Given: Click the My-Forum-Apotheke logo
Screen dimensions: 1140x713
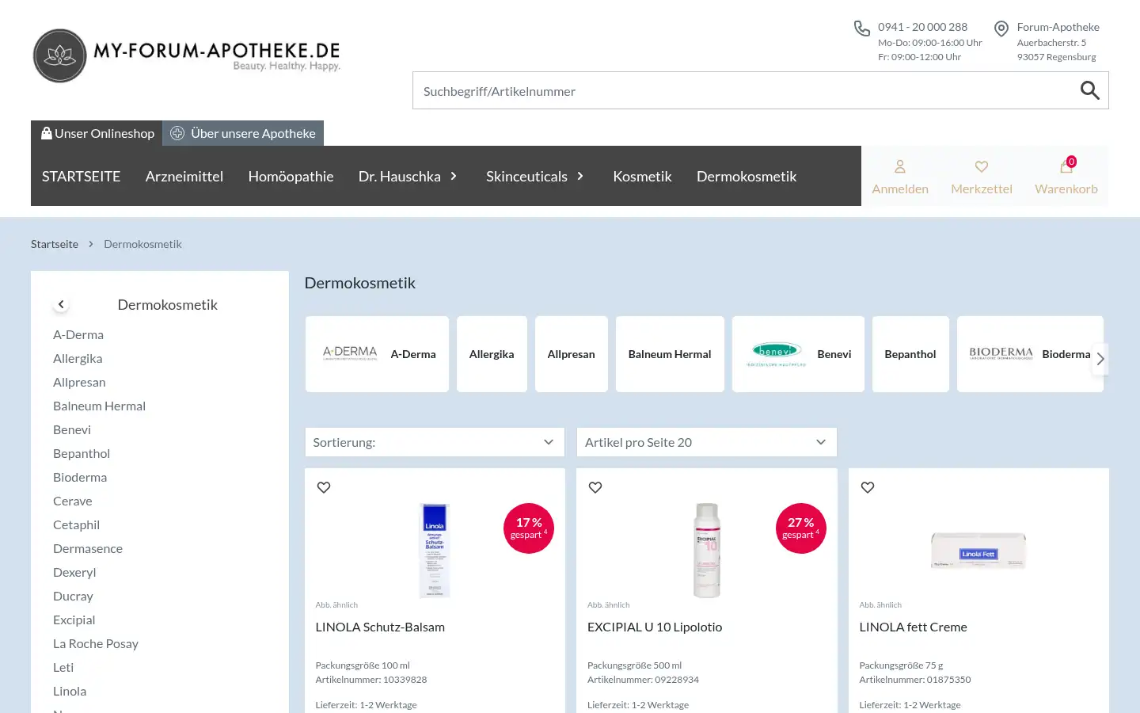Looking at the screenshot, I should click(187, 55).
